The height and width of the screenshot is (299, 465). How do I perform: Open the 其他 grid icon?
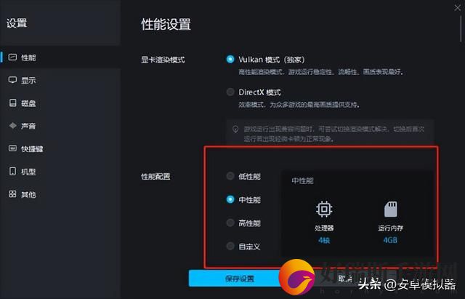click(12, 194)
